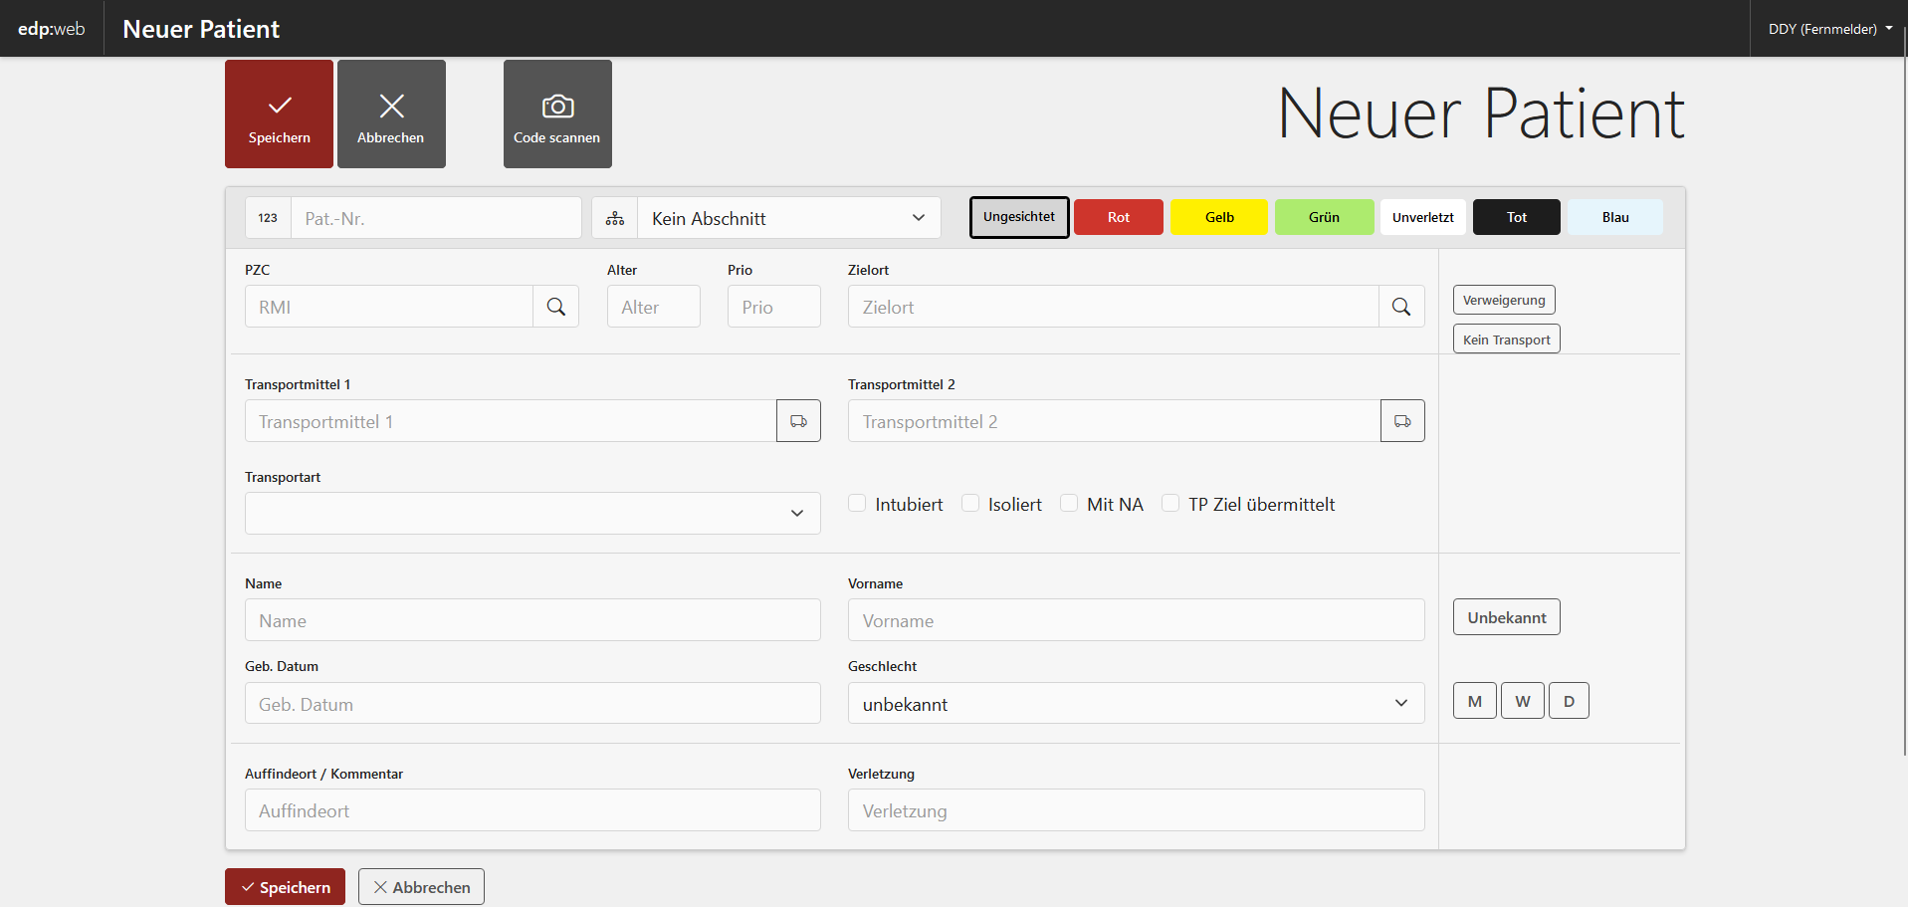Image resolution: width=1908 pixels, height=907 pixels.
Task: Check the Isoliert checkbox
Action: point(970,504)
